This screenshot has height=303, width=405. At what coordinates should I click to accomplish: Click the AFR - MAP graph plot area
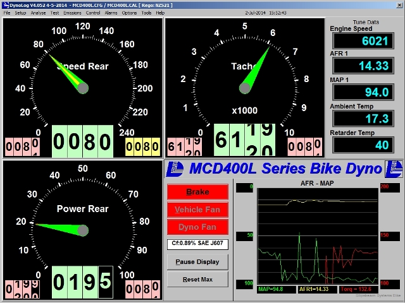point(318,236)
